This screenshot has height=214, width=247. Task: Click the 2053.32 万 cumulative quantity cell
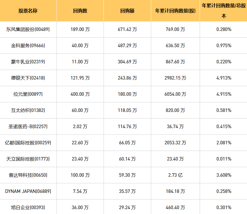(x=175, y=143)
